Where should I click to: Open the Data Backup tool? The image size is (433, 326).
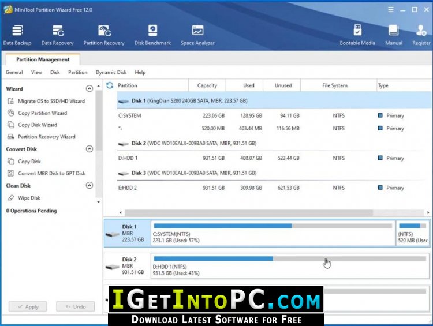coord(17,35)
